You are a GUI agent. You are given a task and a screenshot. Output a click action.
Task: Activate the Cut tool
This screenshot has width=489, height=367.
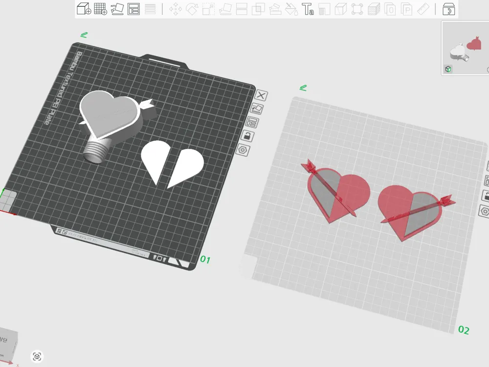(242, 9)
